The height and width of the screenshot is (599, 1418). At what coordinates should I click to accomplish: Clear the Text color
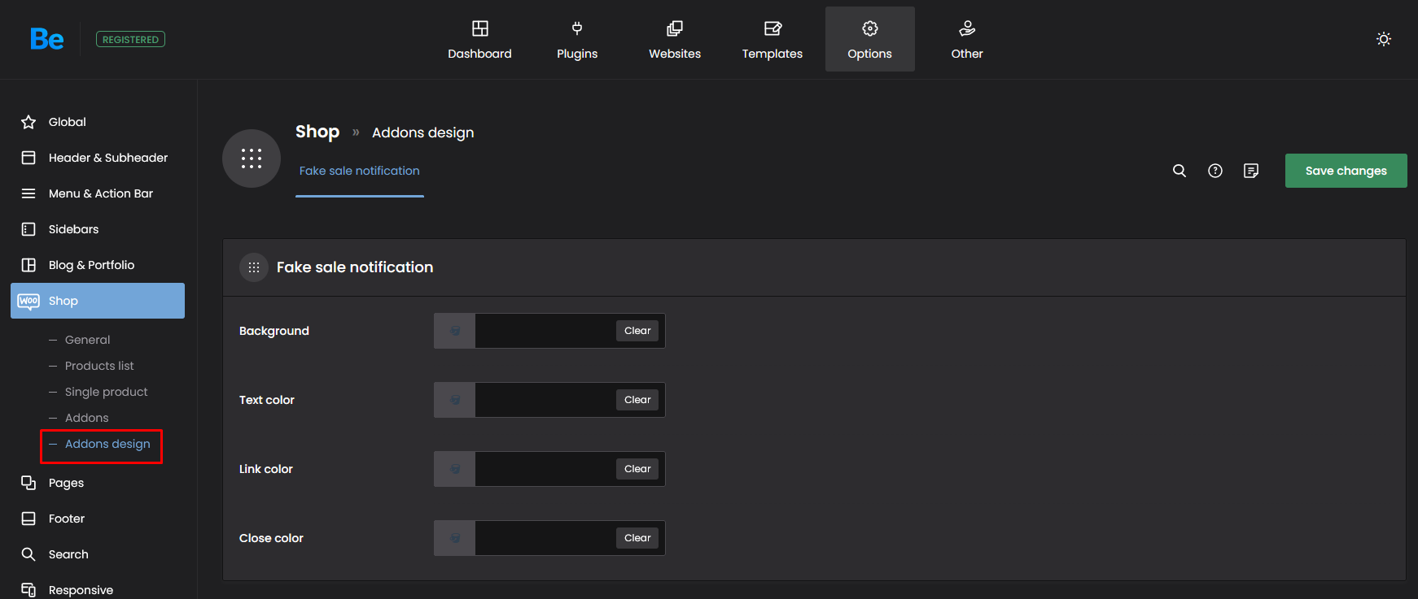click(637, 400)
